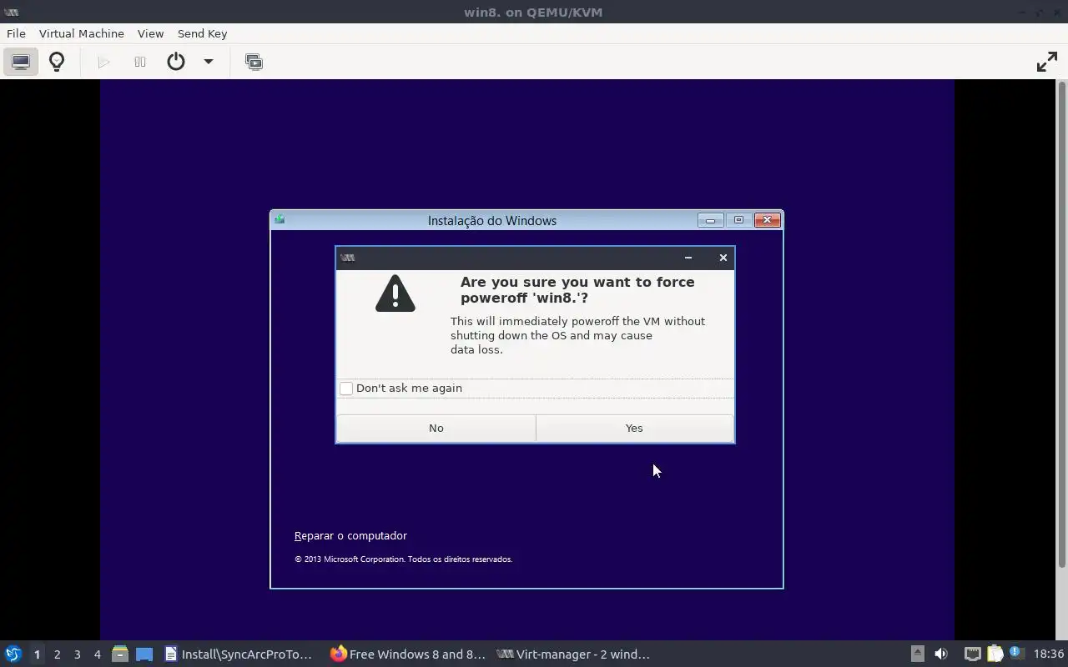Screen dimensions: 1068x667
Task: Open the application launcher menu in taskbar
Action: [13, 654]
